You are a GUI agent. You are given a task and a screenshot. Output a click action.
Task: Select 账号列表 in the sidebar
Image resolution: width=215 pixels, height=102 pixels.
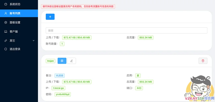(x=19, y=13)
